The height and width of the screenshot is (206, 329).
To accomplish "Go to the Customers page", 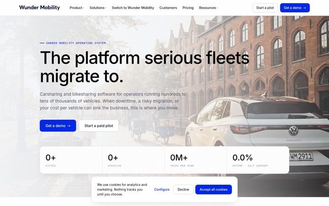I will pos(168,8).
